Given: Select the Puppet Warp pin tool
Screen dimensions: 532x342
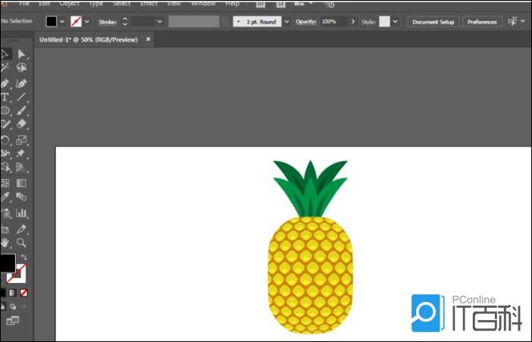Looking at the screenshot, I should tap(21, 154).
